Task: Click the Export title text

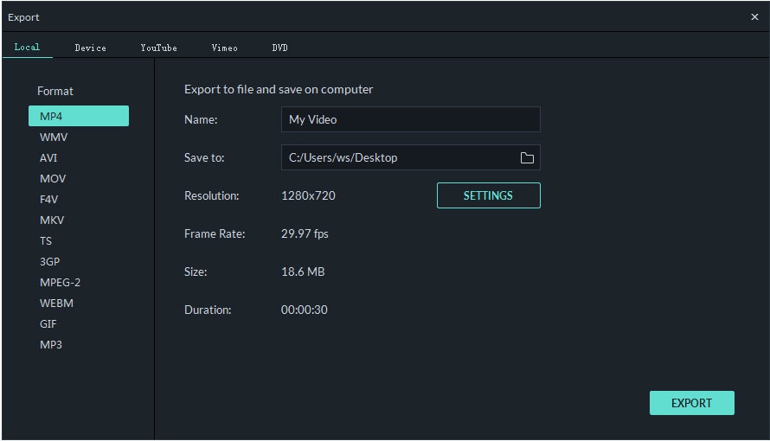Action: click(23, 17)
